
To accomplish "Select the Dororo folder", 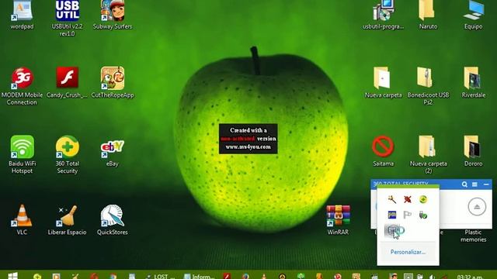I will (473, 151).
